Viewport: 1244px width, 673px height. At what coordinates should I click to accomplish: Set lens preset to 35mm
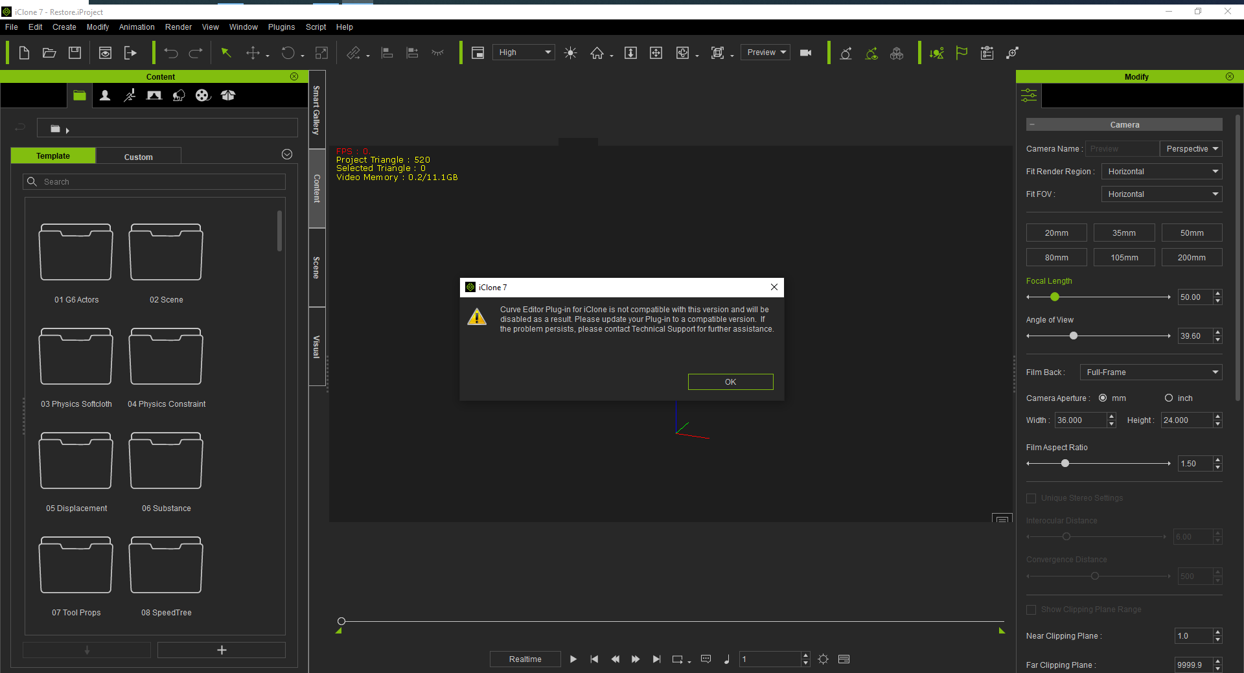tap(1124, 233)
